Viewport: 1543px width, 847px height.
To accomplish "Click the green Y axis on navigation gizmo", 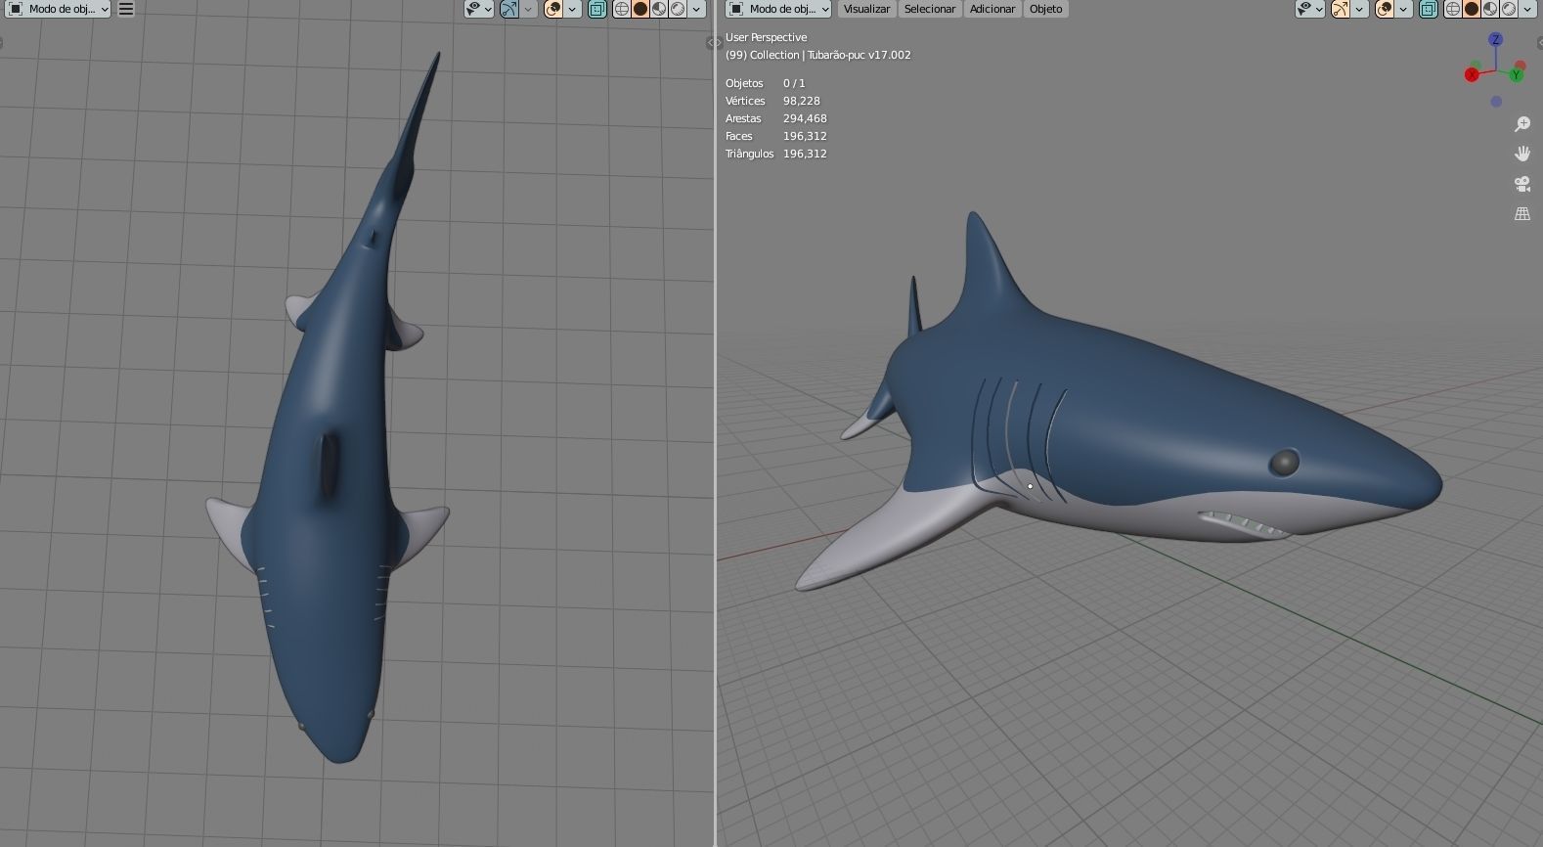I will [1517, 75].
